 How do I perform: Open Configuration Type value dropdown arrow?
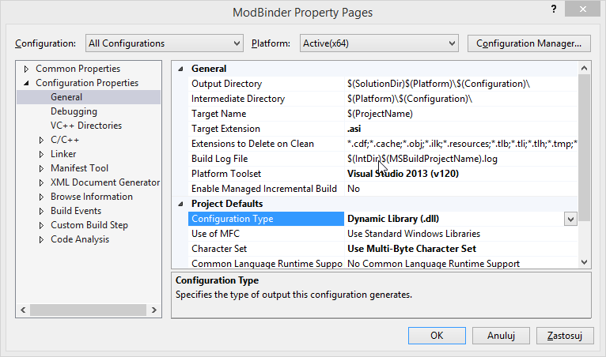coord(570,219)
